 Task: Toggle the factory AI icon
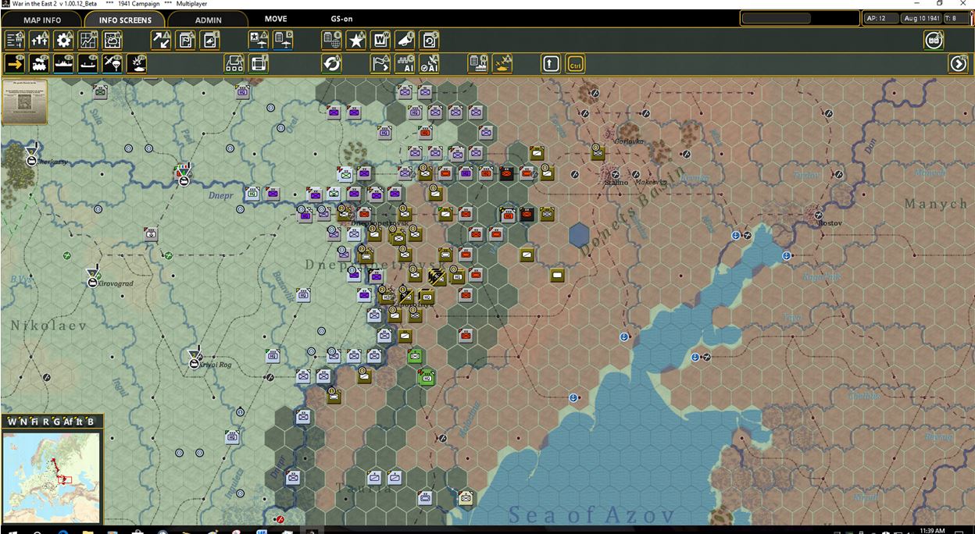pos(405,63)
